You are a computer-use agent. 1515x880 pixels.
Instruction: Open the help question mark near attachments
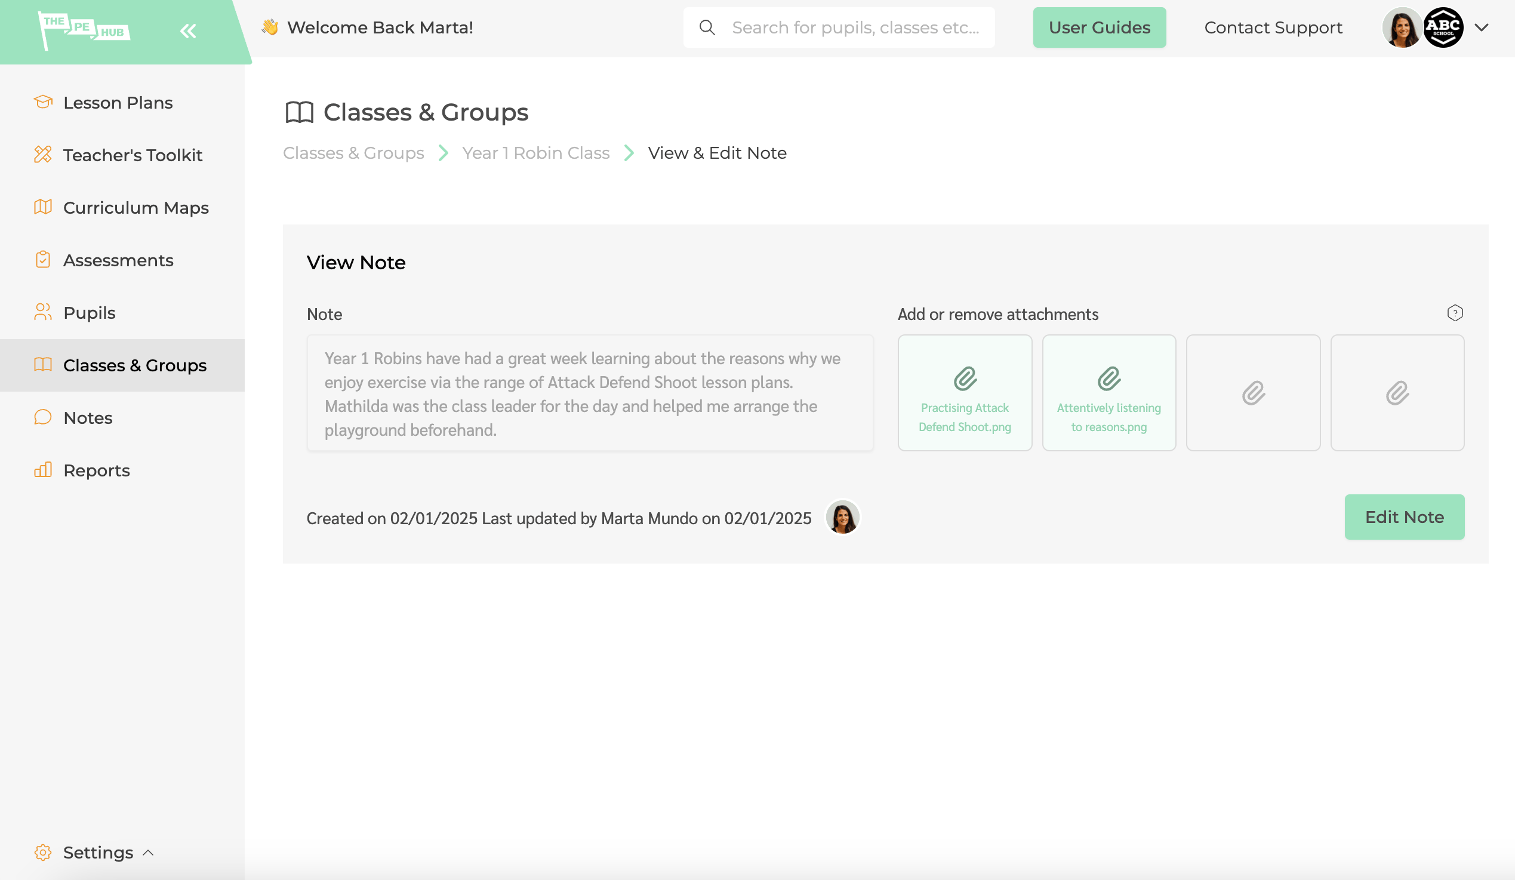coord(1455,313)
